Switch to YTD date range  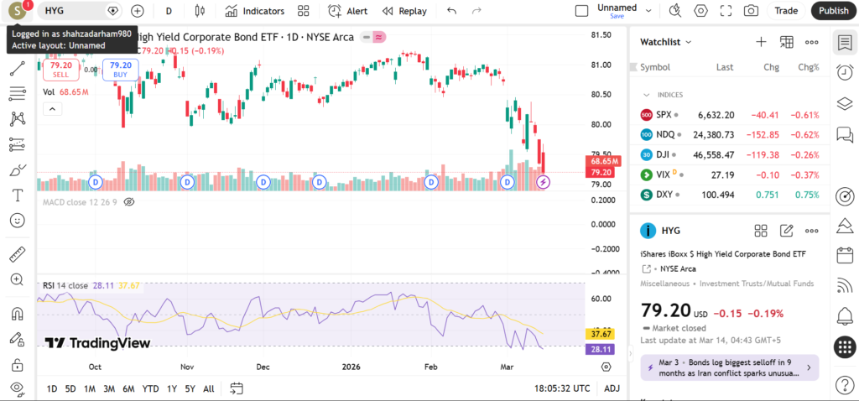[150, 388]
